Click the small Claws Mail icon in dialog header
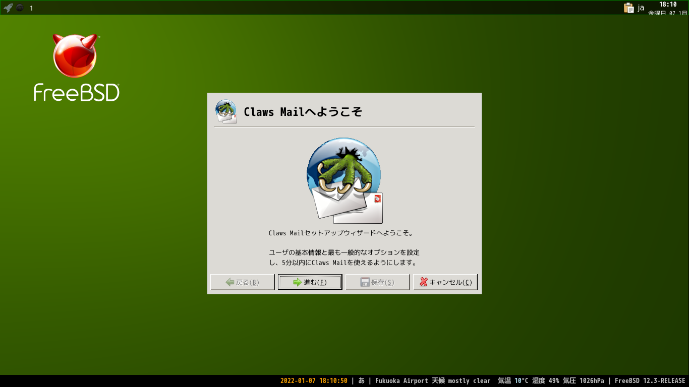This screenshot has width=689, height=387. 226,111
